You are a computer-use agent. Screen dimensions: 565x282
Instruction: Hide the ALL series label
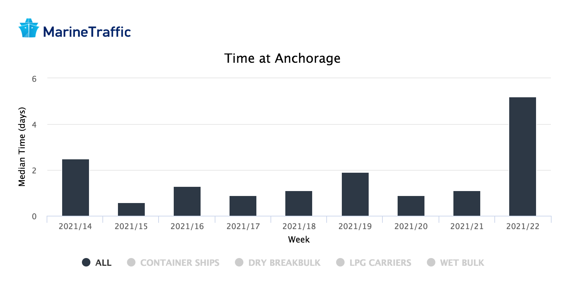[x=103, y=263]
